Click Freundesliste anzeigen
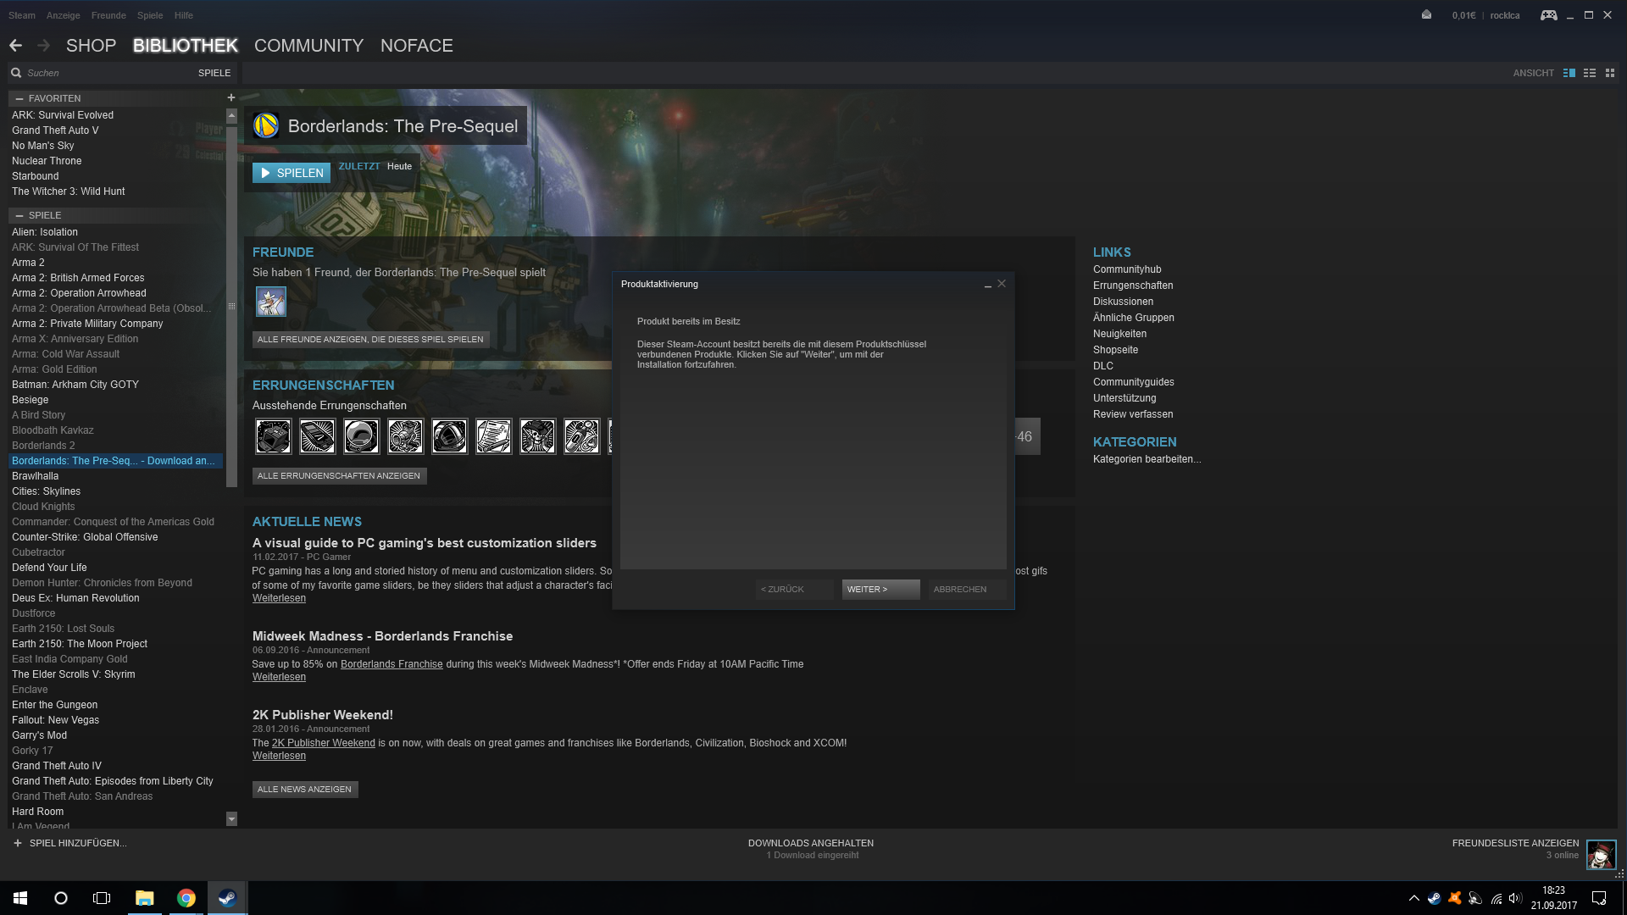The width and height of the screenshot is (1627, 915). tap(1515, 843)
